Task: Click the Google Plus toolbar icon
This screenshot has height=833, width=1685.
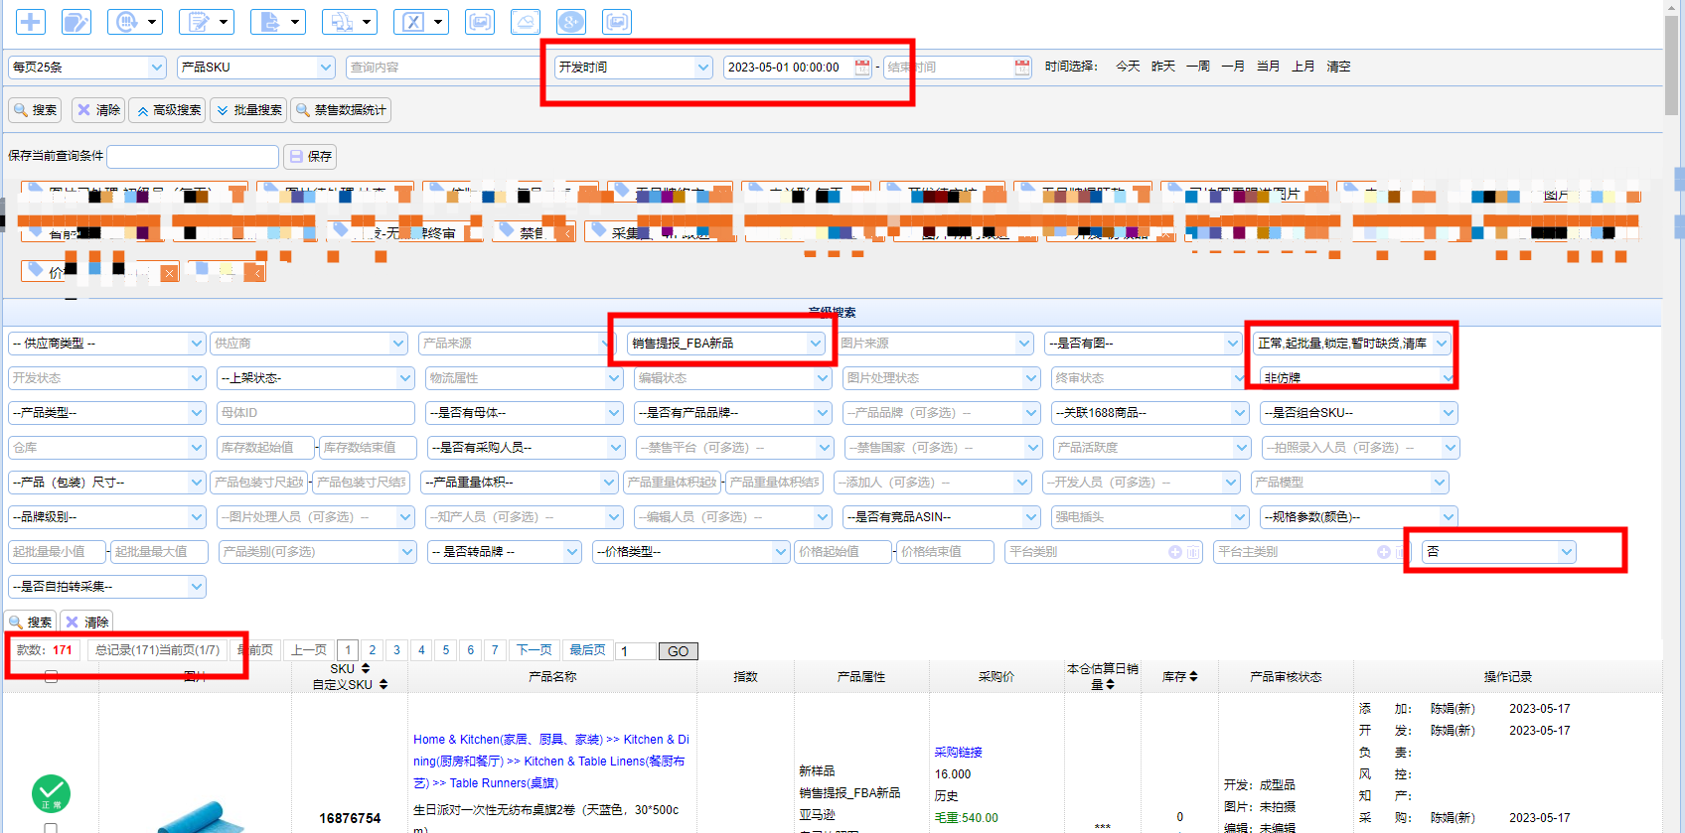Action: (571, 22)
